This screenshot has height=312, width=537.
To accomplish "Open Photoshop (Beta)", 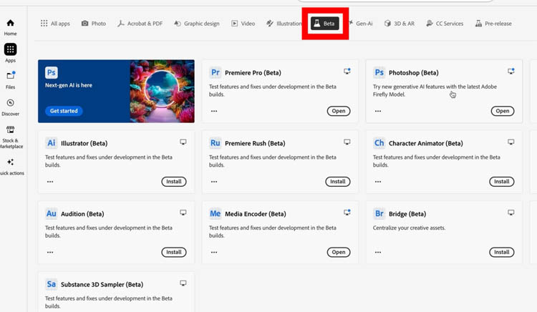I will (503, 111).
